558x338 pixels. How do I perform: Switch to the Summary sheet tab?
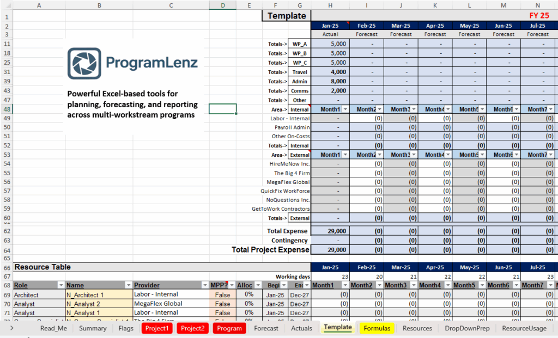[x=93, y=328]
